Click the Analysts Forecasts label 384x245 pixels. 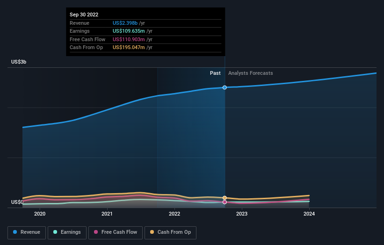click(x=251, y=73)
